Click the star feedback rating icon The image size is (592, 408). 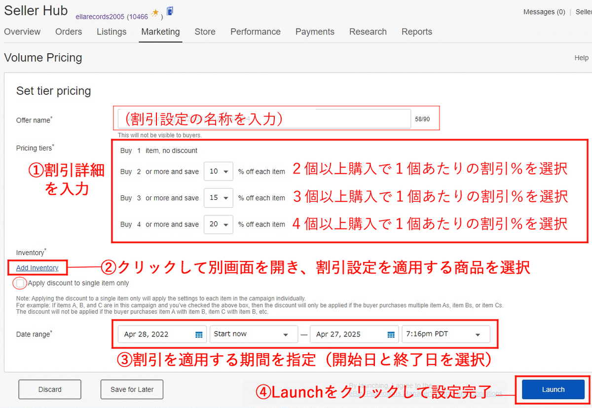155,13
